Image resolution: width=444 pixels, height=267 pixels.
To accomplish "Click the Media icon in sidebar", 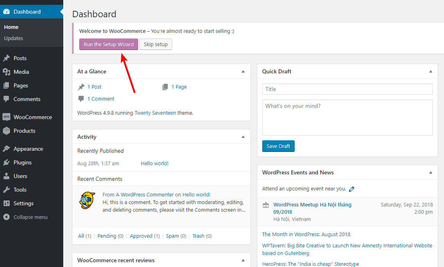I will (x=6, y=72).
